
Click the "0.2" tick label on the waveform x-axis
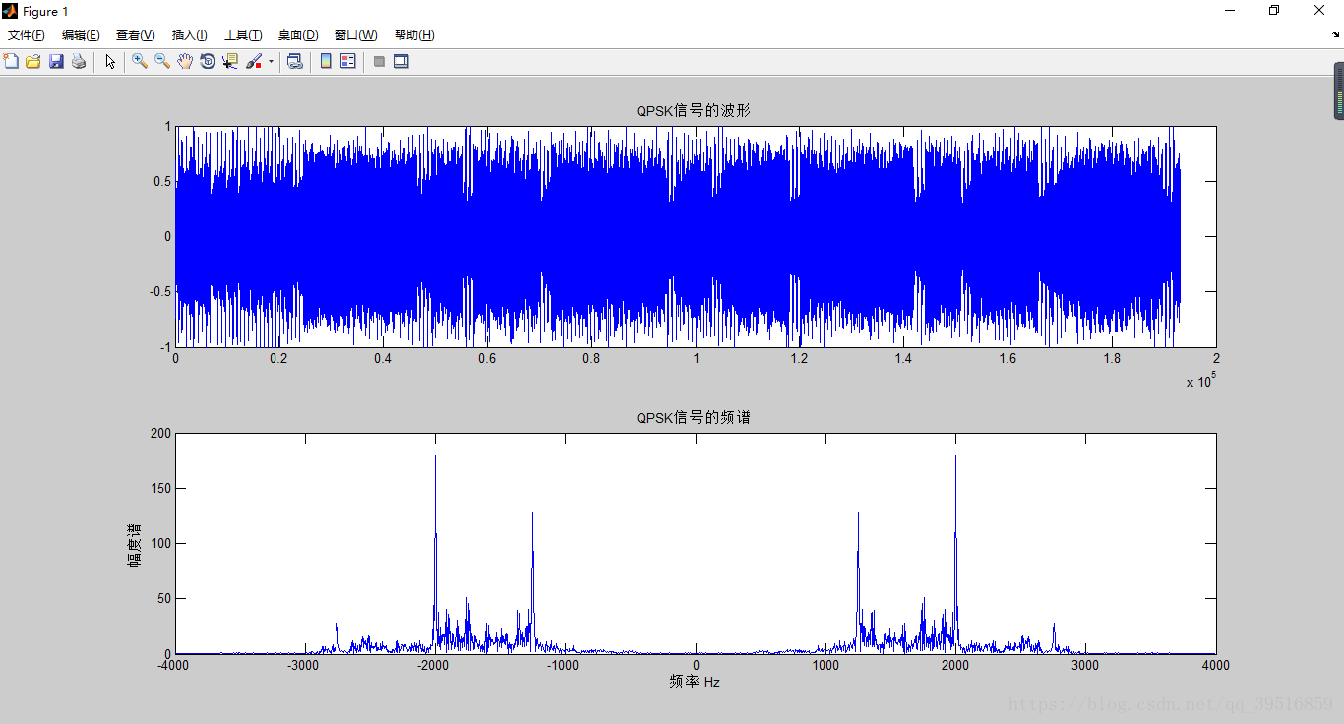pyautogui.click(x=279, y=359)
